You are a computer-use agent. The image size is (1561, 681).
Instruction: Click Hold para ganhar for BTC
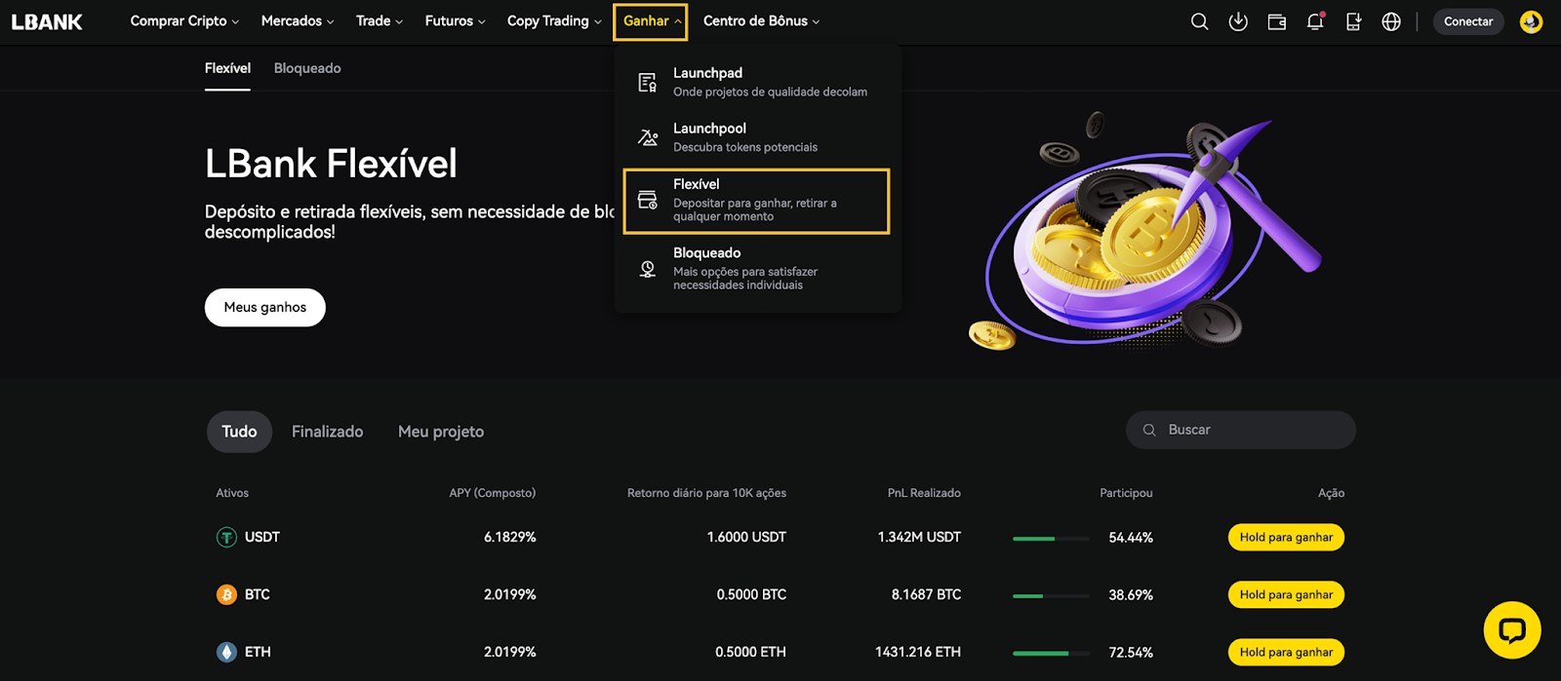click(x=1286, y=594)
